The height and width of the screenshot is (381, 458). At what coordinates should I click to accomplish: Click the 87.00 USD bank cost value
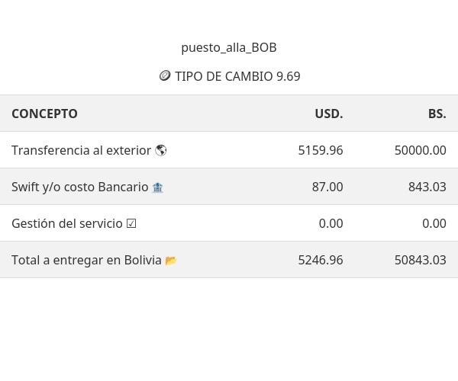[x=327, y=187]
